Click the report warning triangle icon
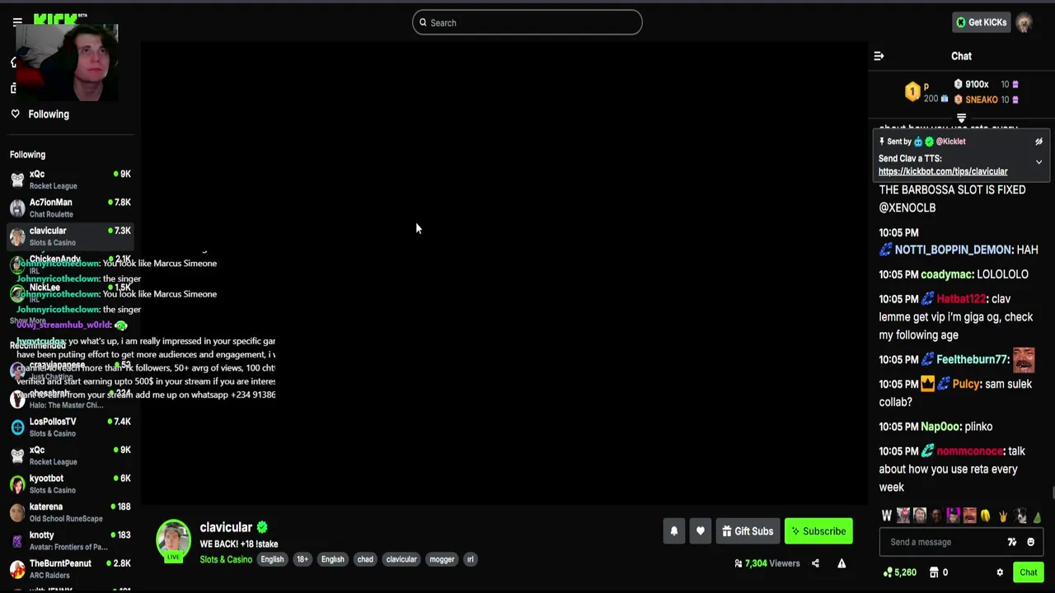 pos(842,563)
